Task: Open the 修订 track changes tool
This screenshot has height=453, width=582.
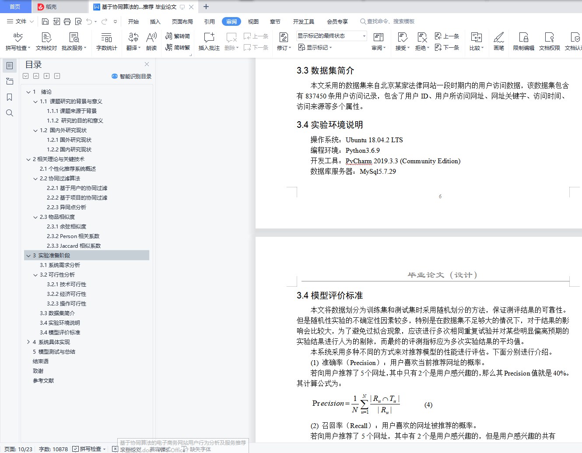Action: pos(284,42)
